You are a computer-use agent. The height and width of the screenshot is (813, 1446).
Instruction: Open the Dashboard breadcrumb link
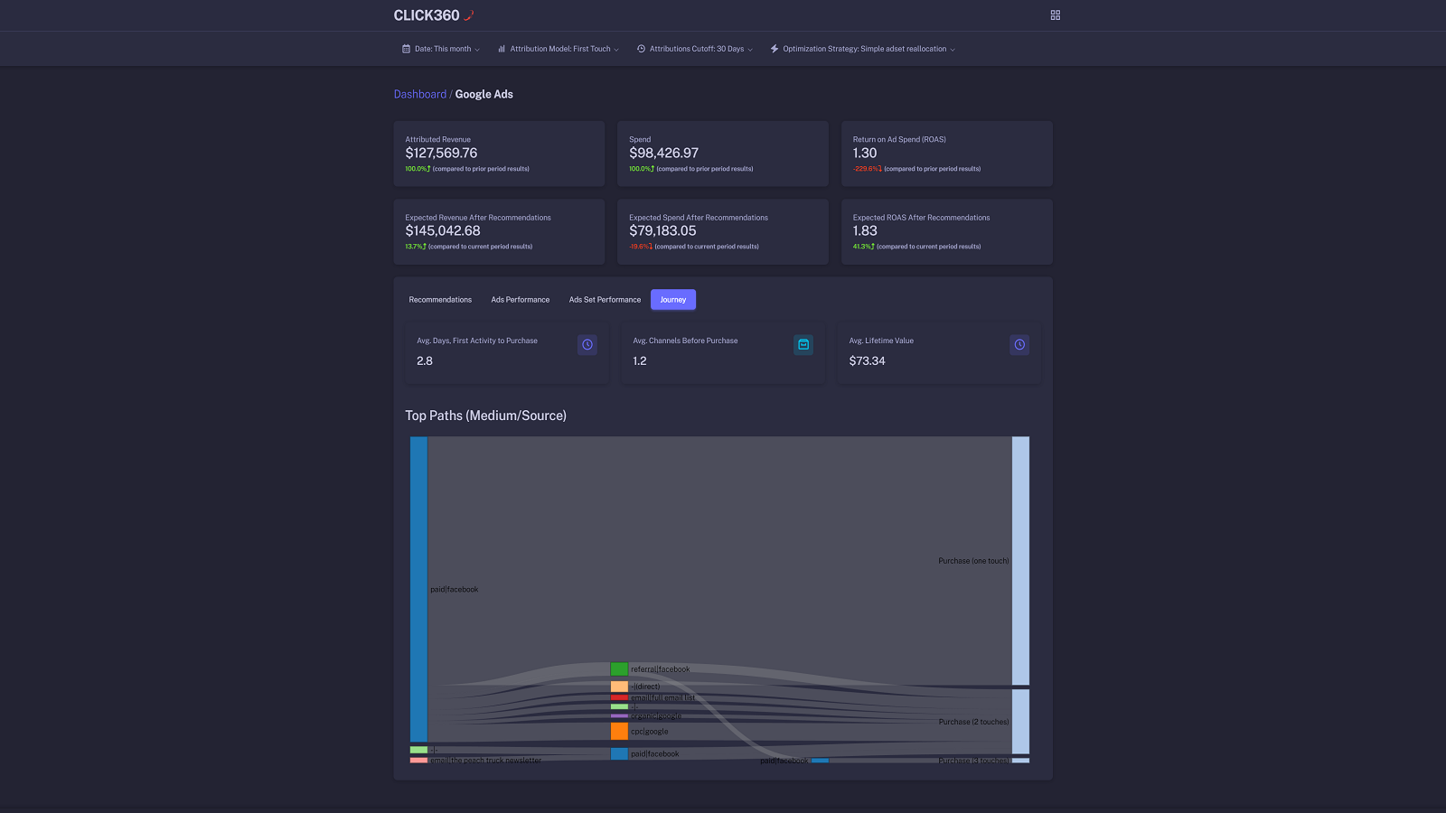420,94
